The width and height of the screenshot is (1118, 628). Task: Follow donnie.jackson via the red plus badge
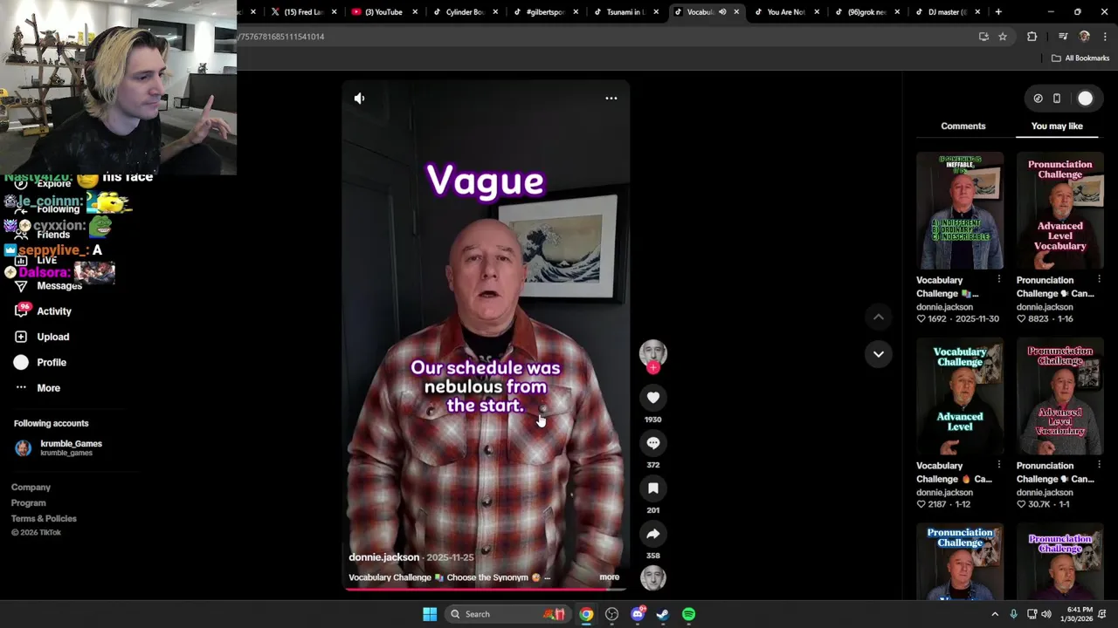click(x=652, y=368)
